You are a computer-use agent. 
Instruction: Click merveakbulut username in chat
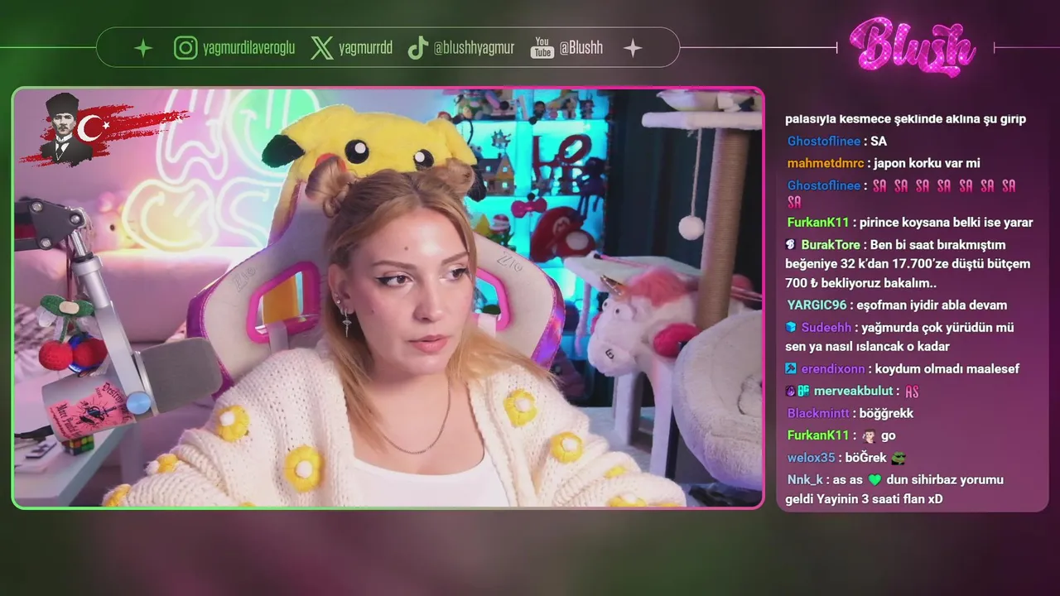pos(854,392)
